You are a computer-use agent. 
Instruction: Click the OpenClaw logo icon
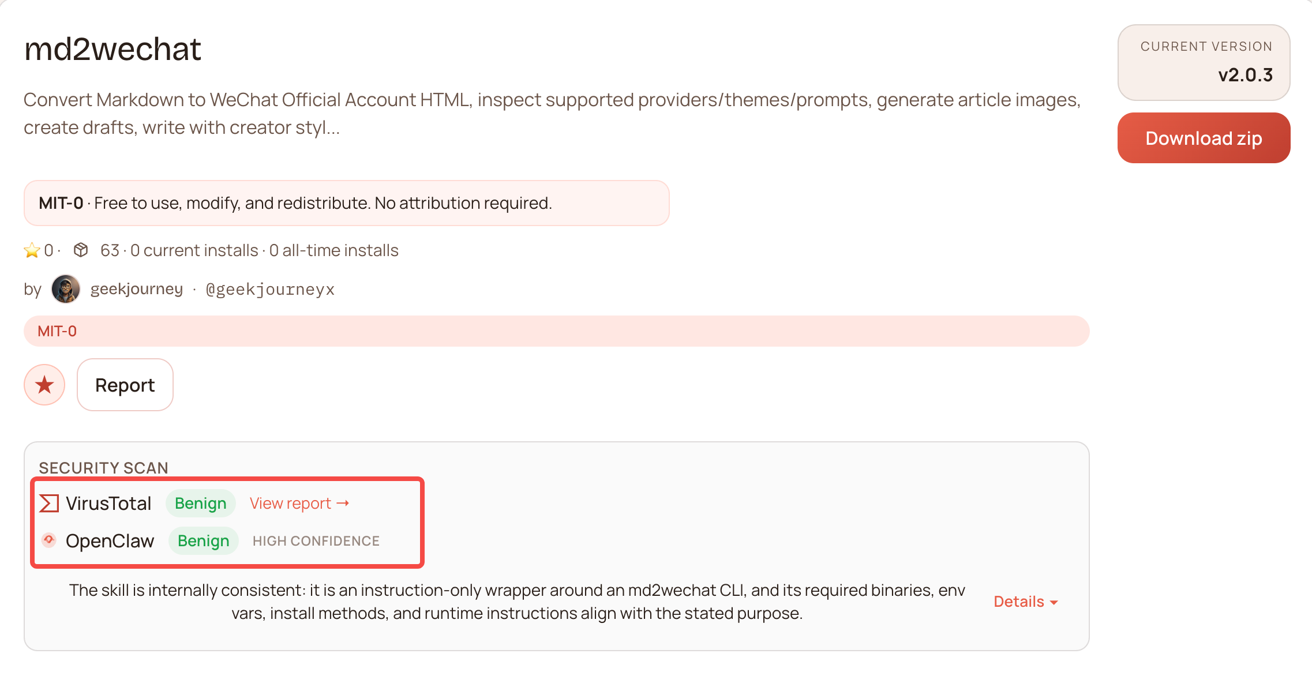point(49,540)
